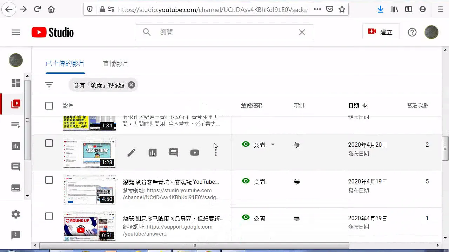The height and width of the screenshot is (252, 449).
Task: Open account avatar in top right
Action: [431, 32]
